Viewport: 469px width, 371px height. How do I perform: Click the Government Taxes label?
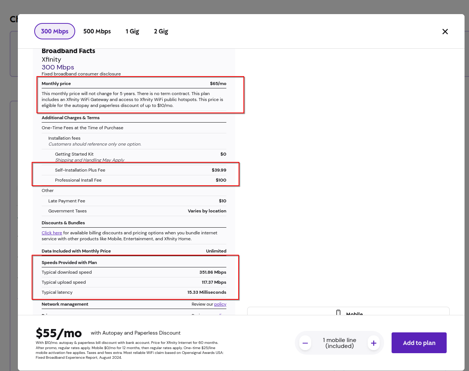67,211
